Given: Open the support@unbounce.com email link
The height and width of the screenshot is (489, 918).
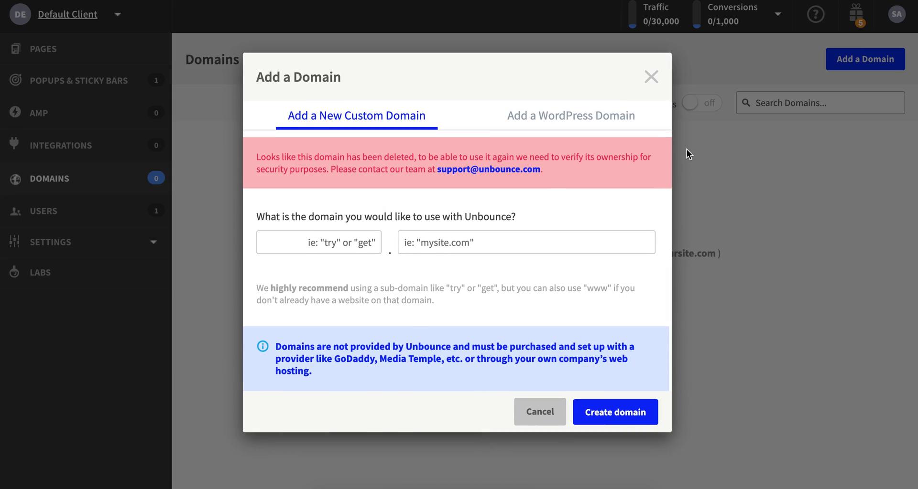Looking at the screenshot, I should (x=488, y=169).
